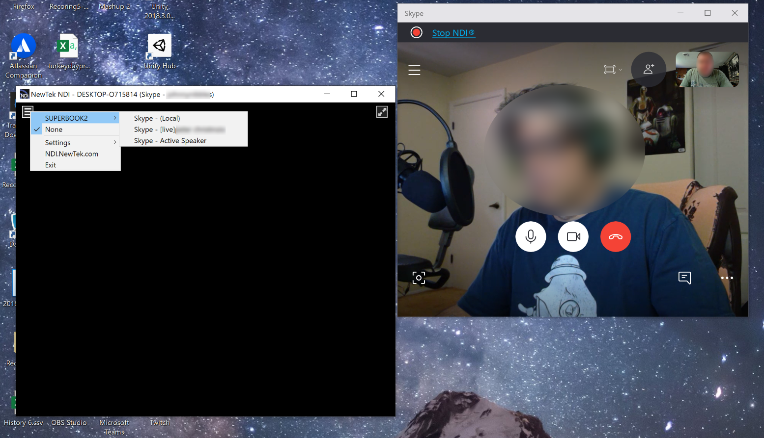Click the red recording indicator in Skype
This screenshot has height=438, width=764.
416,32
